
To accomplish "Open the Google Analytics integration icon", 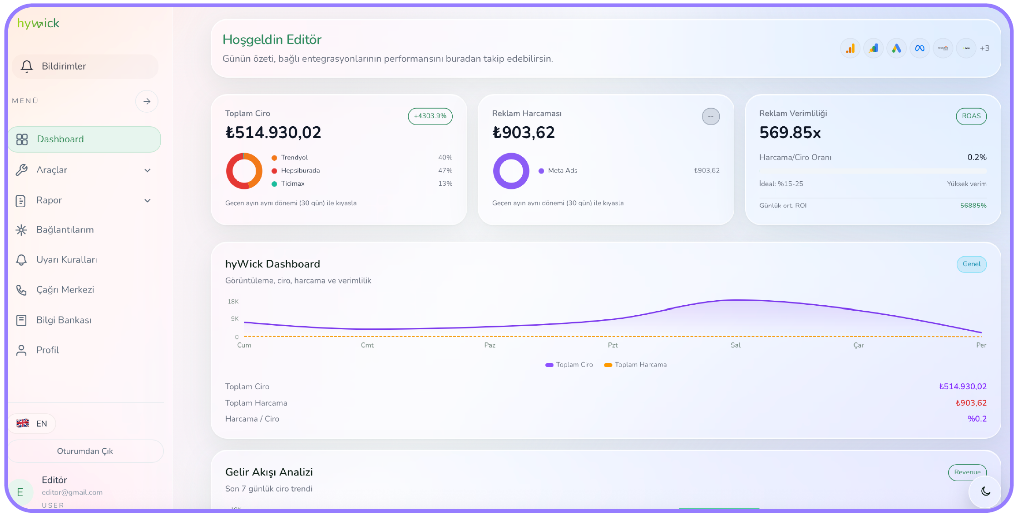I will (x=850, y=48).
